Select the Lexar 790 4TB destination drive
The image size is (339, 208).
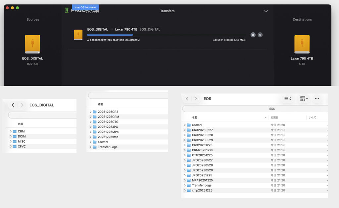[x=302, y=45]
